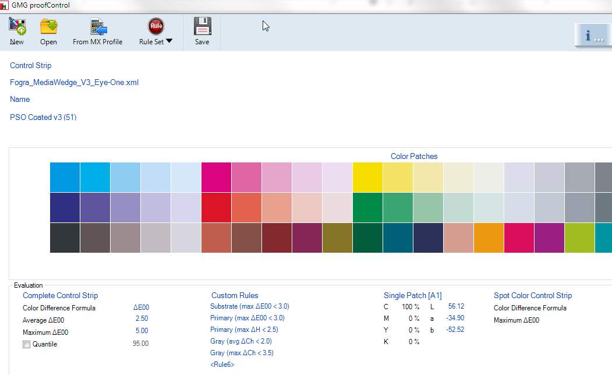Select the solid yellow patch in top row

[x=367, y=177]
